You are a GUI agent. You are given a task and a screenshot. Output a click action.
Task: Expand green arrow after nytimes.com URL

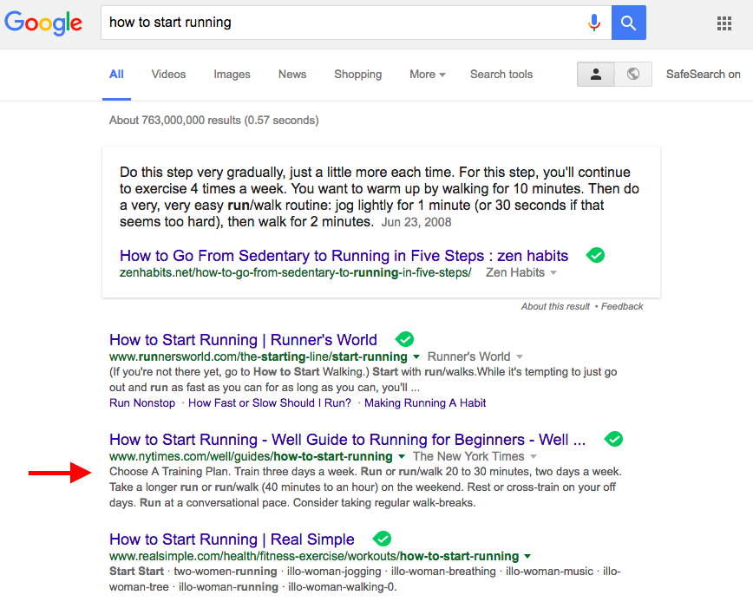pyautogui.click(x=402, y=457)
